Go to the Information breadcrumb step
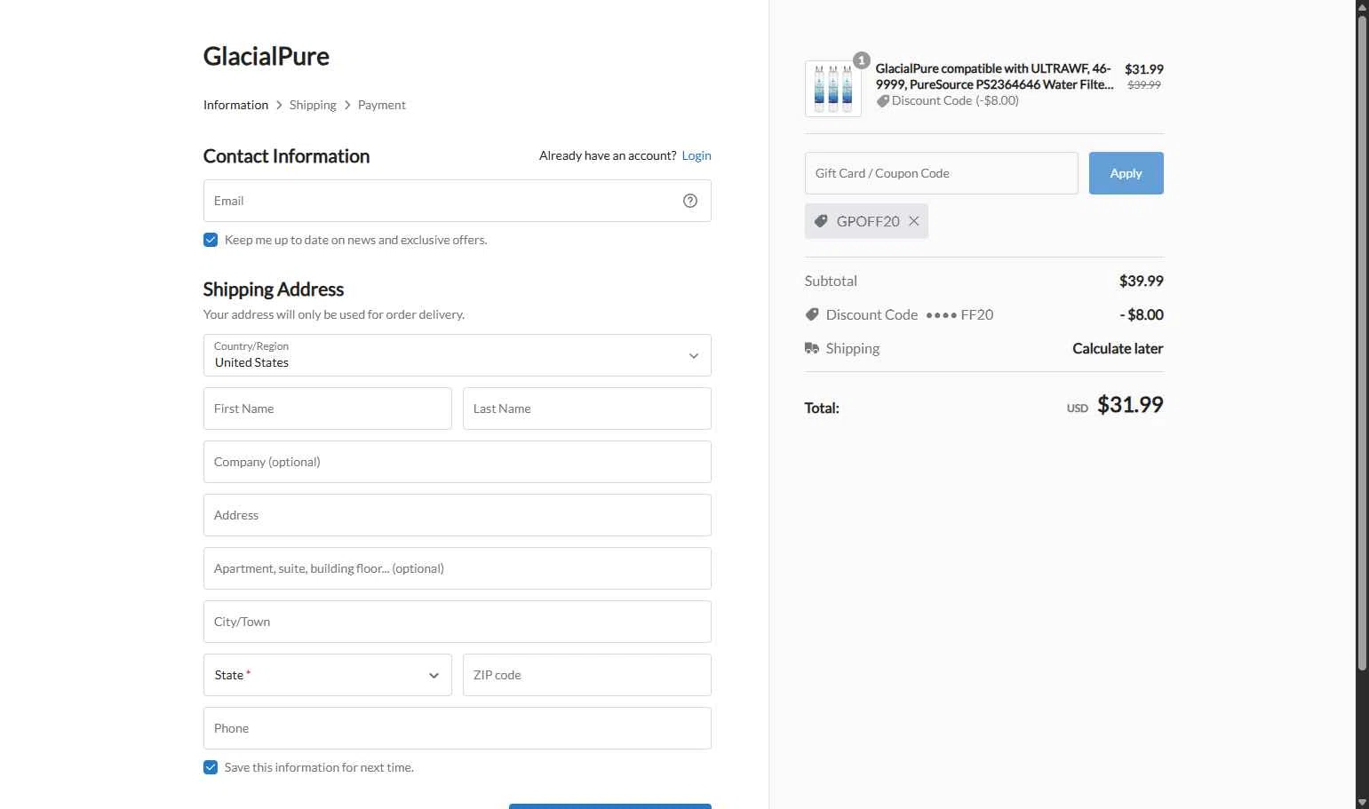This screenshot has width=1369, height=809. pos(235,105)
